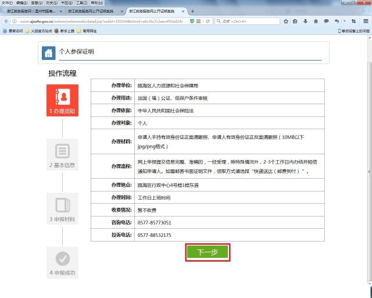This screenshot has height=298, width=372.
Task: Open the 最常访问 bookmark
Action: 13,31
